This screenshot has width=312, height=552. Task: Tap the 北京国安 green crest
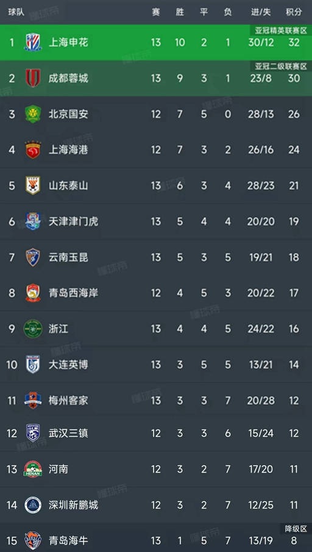33,114
